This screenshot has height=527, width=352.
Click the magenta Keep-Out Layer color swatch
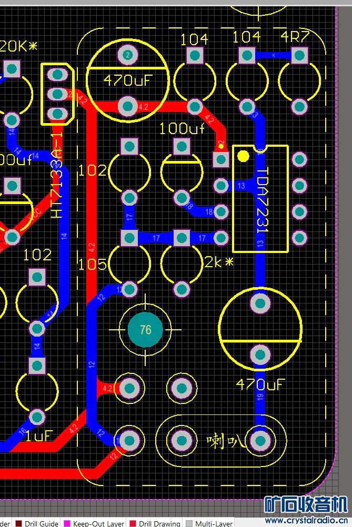(67, 523)
